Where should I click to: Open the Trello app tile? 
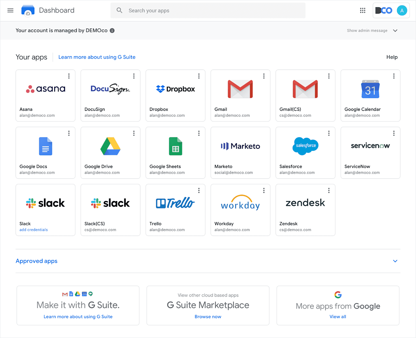(x=175, y=209)
